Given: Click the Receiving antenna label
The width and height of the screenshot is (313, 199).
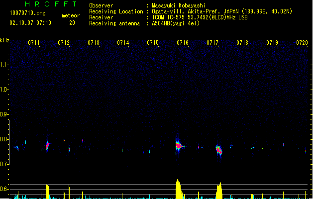Looking at the screenshot, I should 114,23.
